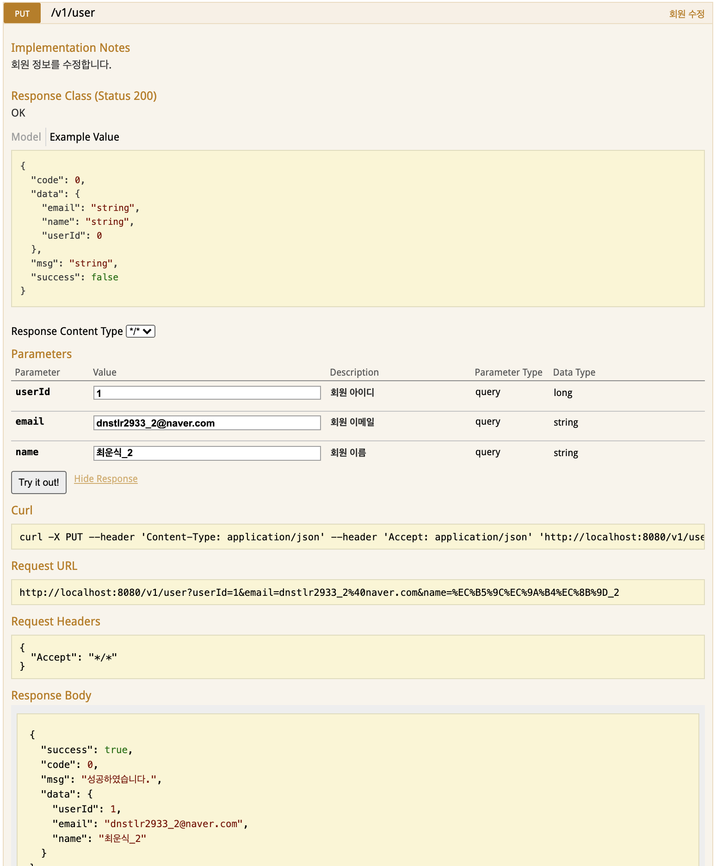This screenshot has width=716, height=866.
Task: Click the email parameter label
Action: click(x=30, y=421)
